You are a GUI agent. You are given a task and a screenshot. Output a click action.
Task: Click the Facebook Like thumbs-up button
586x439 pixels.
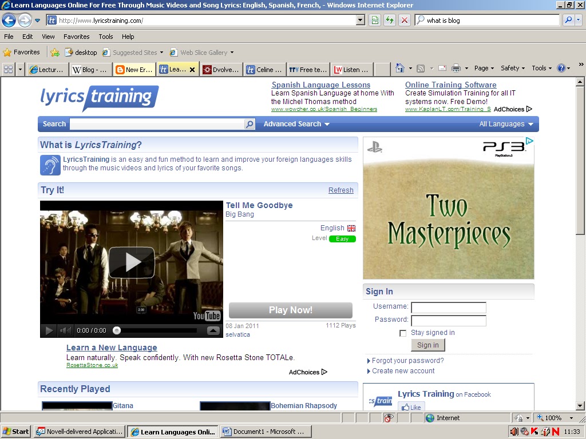pyautogui.click(x=411, y=407)
